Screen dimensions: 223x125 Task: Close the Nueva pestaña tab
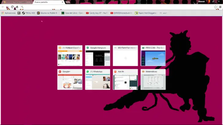63,2
